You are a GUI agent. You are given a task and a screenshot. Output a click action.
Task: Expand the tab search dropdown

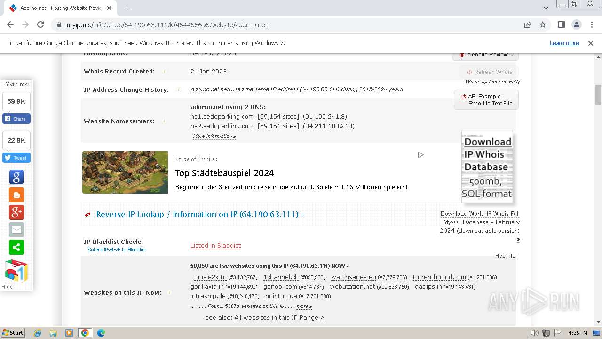pos(546,8)
